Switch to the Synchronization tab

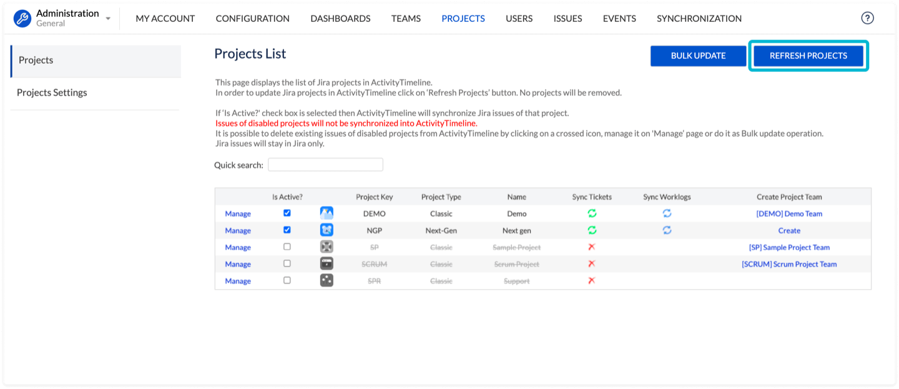coord(699,19)
